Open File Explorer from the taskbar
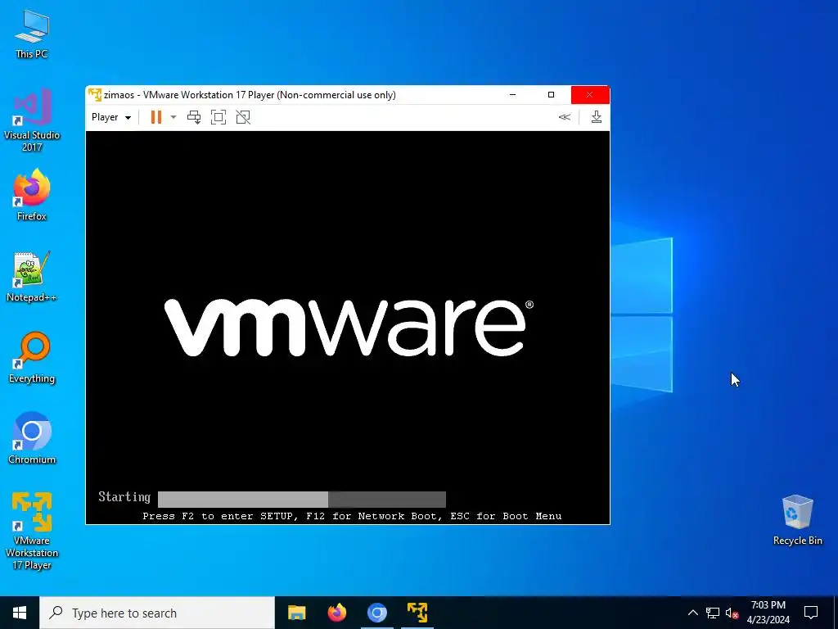The image size is (838, 629). click(296, 613)
